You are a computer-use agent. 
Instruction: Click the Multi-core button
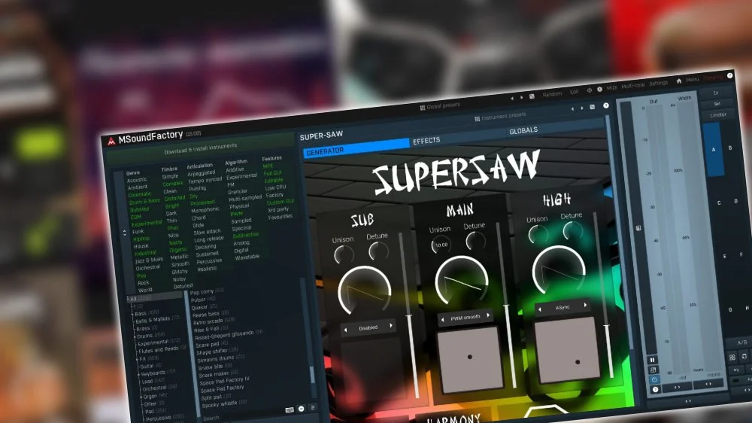[633, 86]
